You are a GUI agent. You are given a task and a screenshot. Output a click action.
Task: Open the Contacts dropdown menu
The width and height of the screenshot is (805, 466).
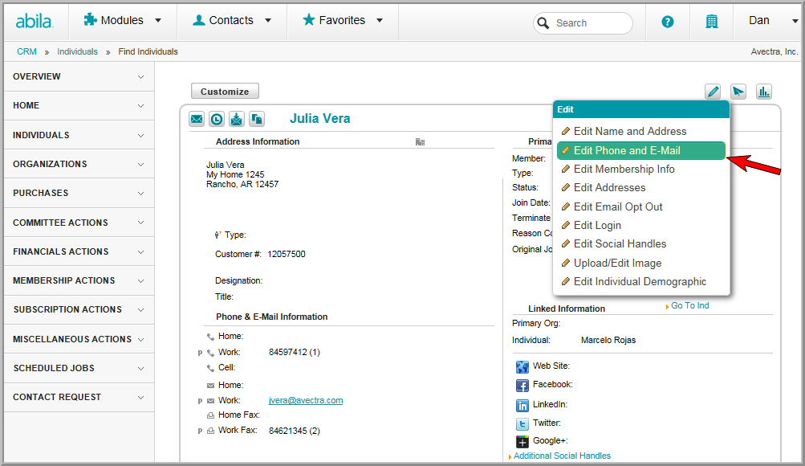click(231, 21)
